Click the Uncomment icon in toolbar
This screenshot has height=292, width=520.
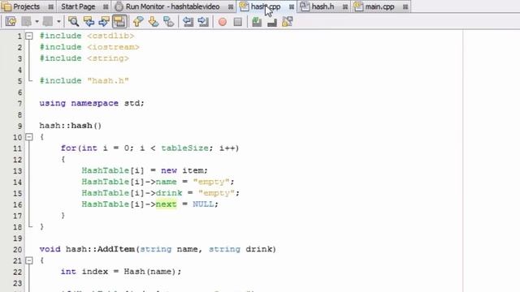pyautogui.click(x=272, y=22)
